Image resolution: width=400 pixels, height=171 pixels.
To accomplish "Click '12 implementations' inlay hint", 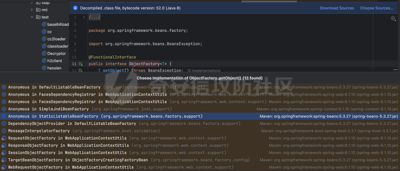I will [x=204, y=70].
